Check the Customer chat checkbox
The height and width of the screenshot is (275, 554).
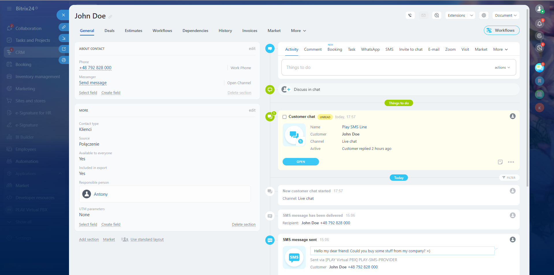tap(284, 117)
